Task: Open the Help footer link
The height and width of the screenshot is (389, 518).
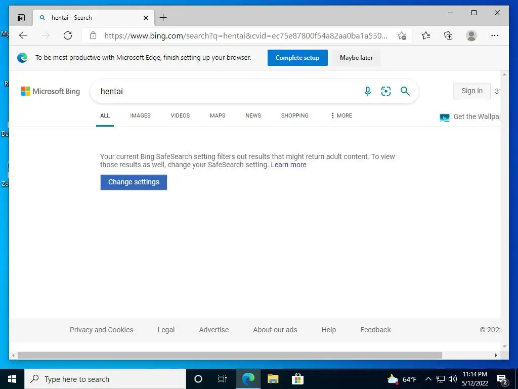Action: (329, 330)
